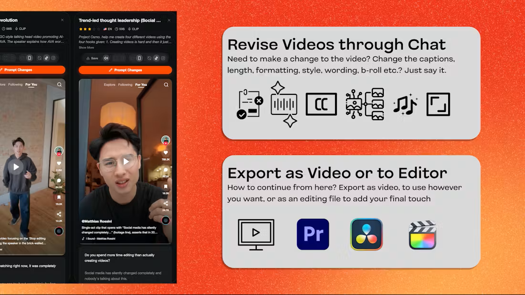Set fifth star rating on Trend-led card
The width and height of the screenshot is (525, 295).
tap(98, 29)
